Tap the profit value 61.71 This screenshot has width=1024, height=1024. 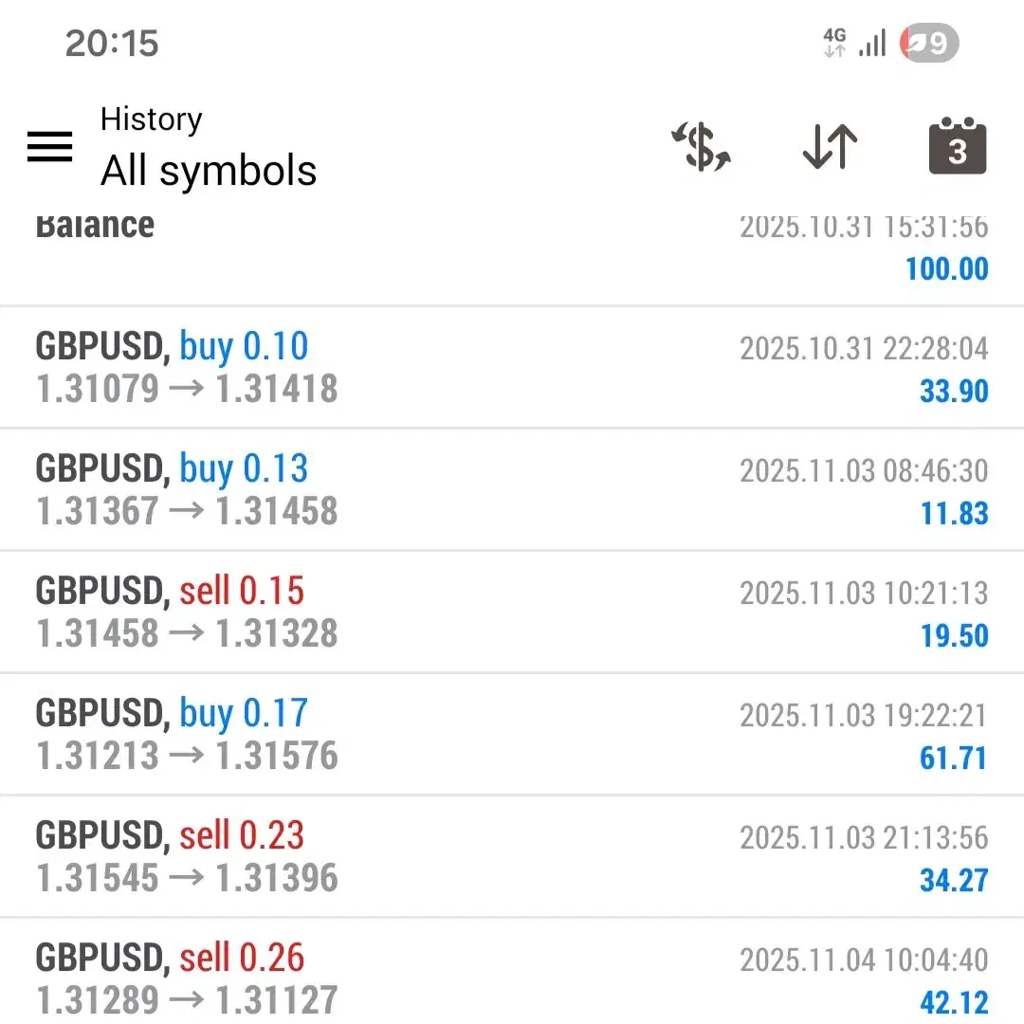click(954, 758)
